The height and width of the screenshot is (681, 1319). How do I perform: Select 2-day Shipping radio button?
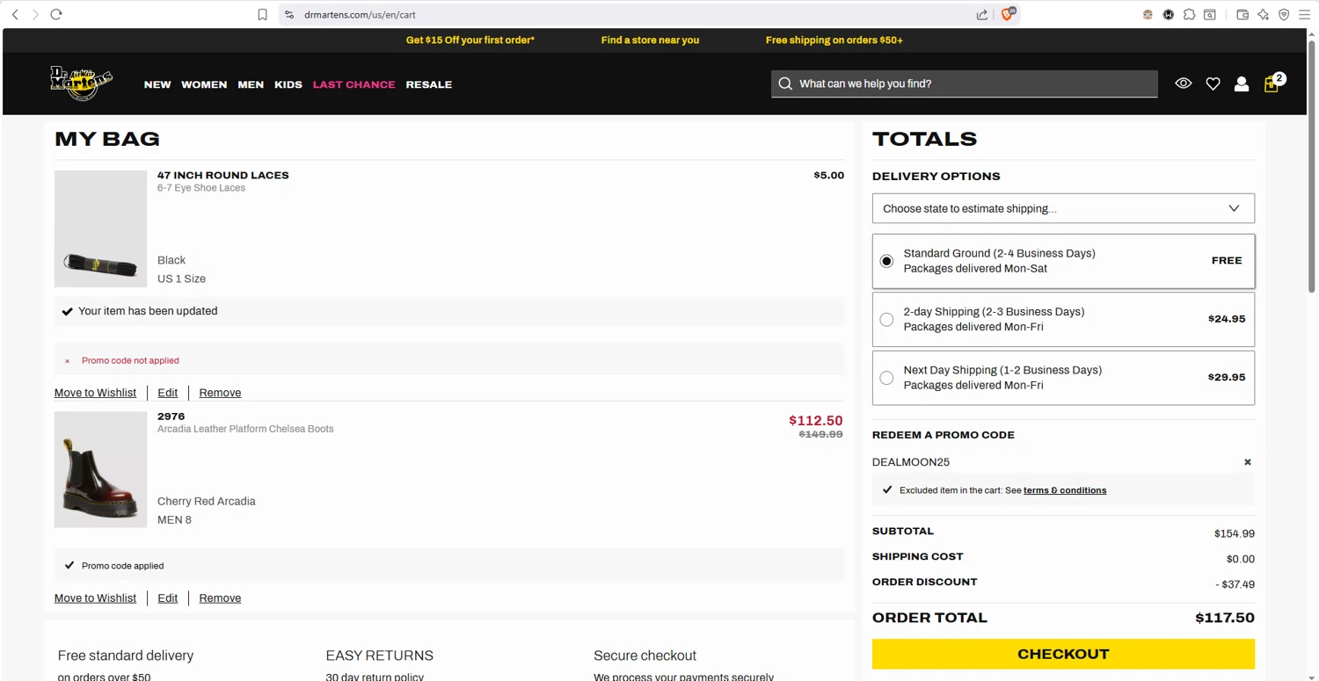[886, 319]
